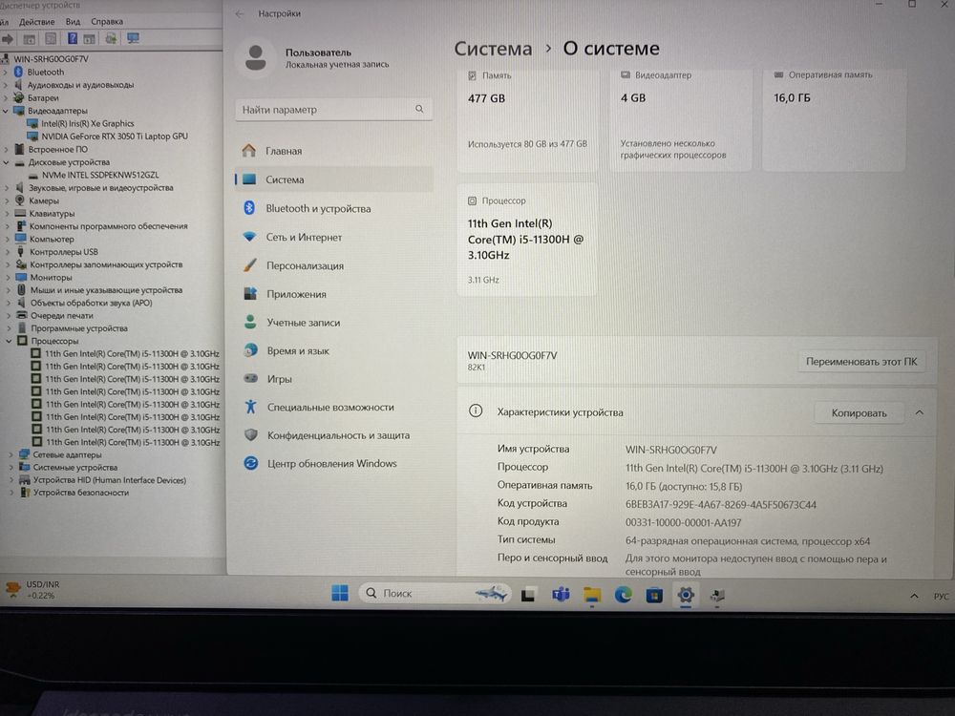Select Устройства безопасности tree item
The height and width of the screenshot is (716, 955).
coord(80,494)
